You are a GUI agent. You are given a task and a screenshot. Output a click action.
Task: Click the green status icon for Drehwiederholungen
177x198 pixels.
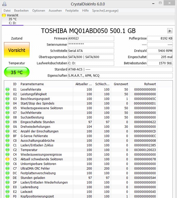(x=7, y=126)
